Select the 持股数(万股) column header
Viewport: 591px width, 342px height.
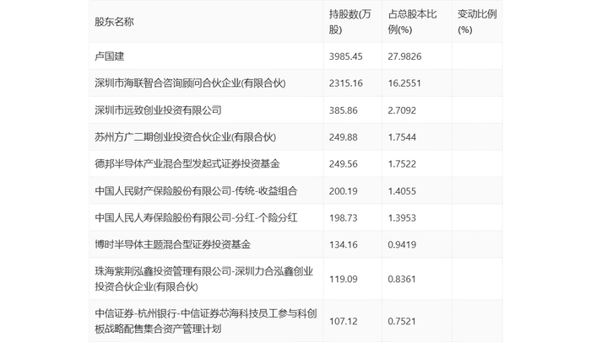(x=350, y=22)
